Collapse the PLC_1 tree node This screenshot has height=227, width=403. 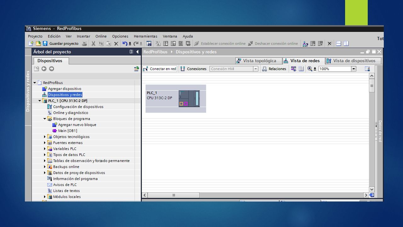click(x=40, y=101)
